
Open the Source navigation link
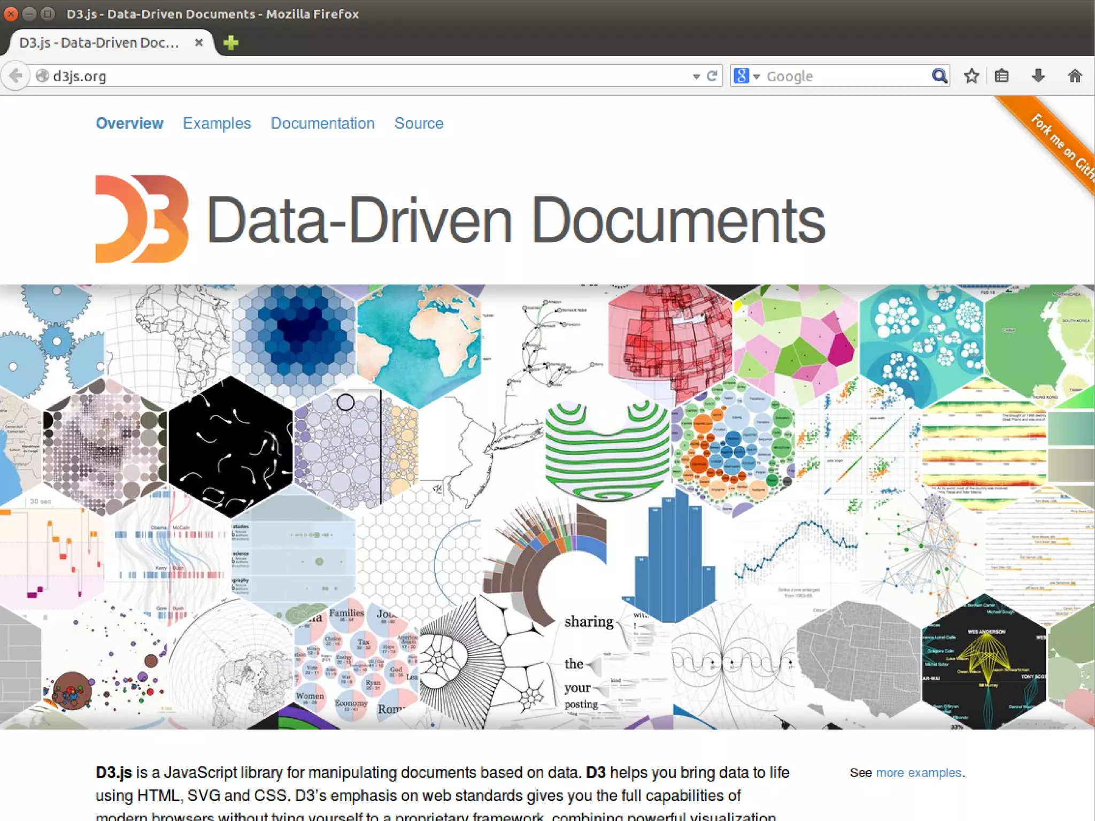click(x=419, y=123)
